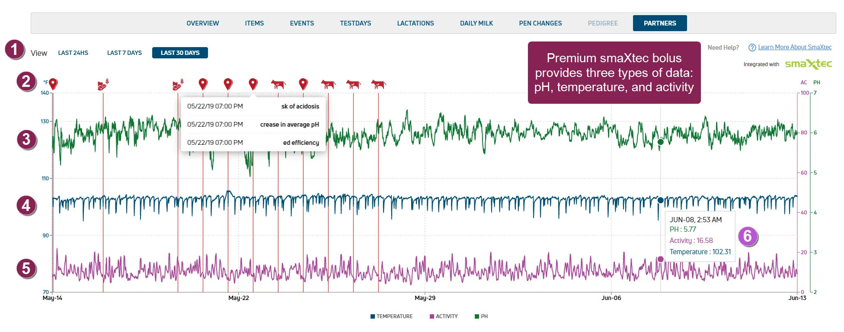The width and height of the screenshot is (844, 332).
Task: Open the Daily Milk tab
Action: pos(476,23)
